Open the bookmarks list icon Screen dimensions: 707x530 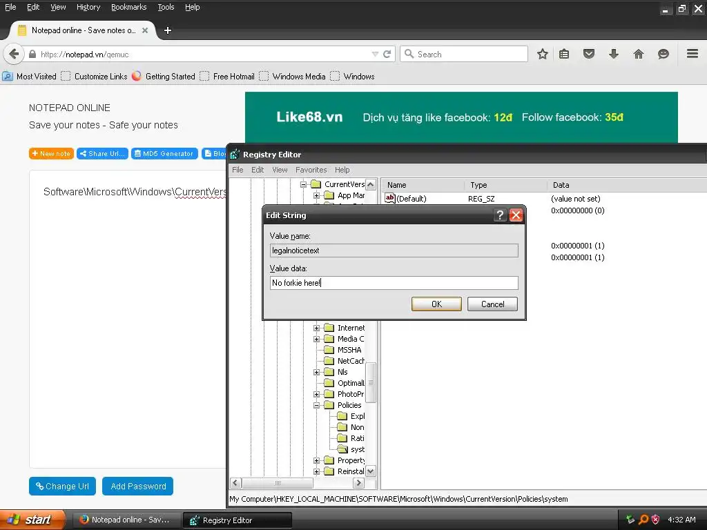(564, 54)
